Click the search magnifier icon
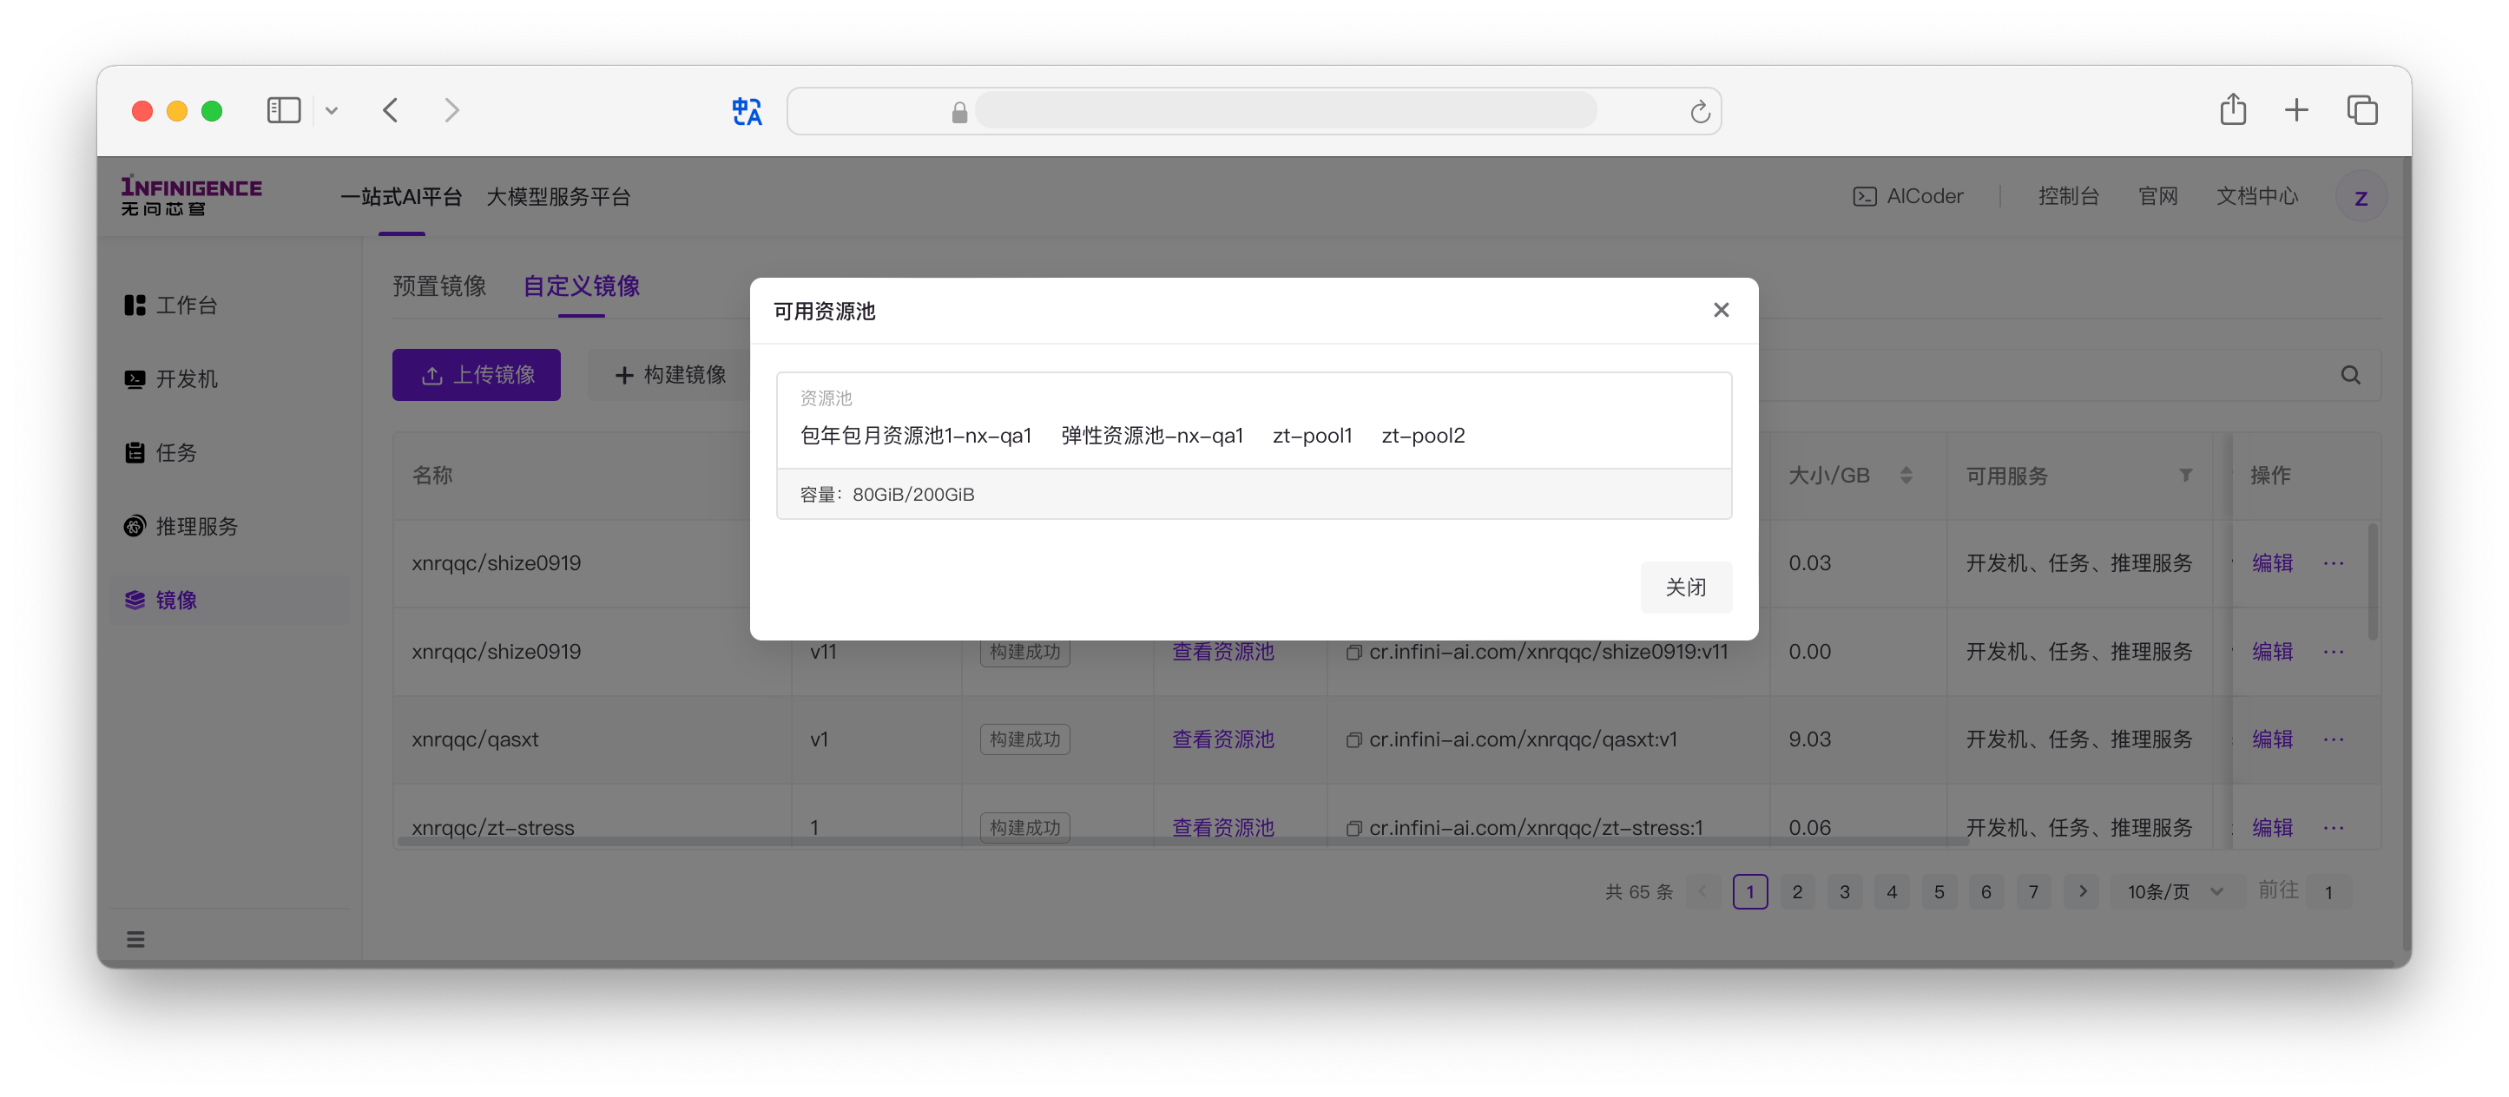This screenshot has height=1097, width=2509. pyautogui.click(x=2350, y=375)
